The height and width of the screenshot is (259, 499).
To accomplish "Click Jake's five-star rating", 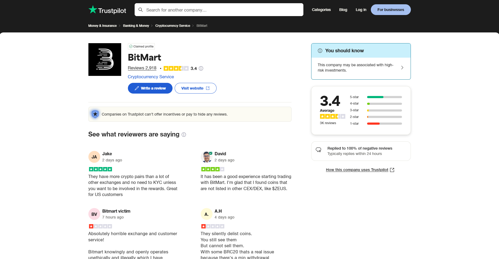I will click(x=100, y=169).
